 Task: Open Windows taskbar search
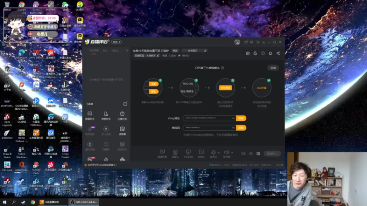pos(14,202)
